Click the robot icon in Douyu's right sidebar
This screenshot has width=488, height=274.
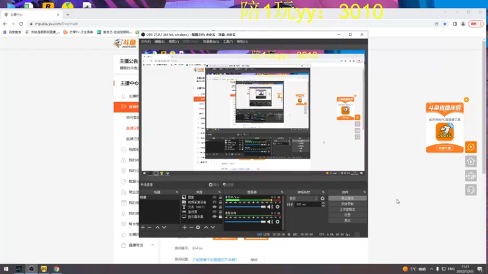[x=471, y=175]
